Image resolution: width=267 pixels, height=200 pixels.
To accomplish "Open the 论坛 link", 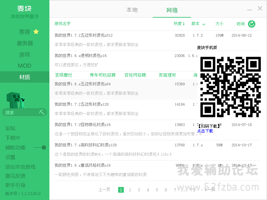I will 10,128.
